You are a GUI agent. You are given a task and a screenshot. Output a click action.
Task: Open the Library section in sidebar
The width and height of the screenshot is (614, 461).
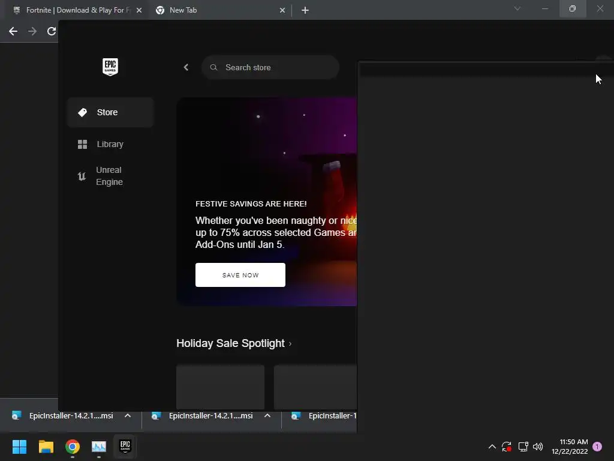110,144
